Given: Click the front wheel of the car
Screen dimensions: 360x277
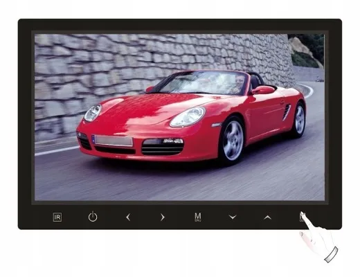Looking at the screenshot, I should [232, 140].
